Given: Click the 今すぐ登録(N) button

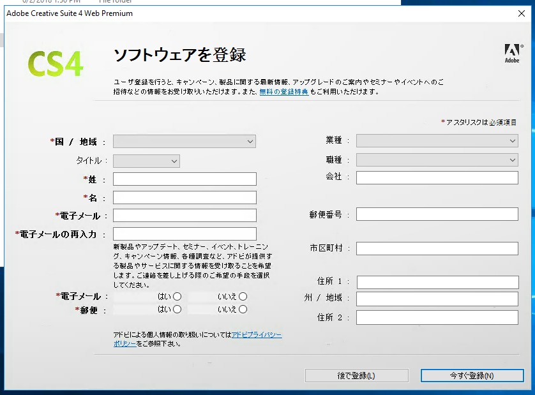Looking at the screenshot, I should 472,376.
